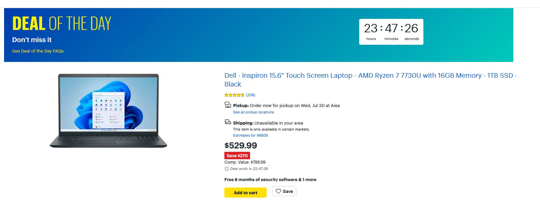Click the red Save $270 badge
The width and height of the screenshot is (540, 205).
pos(237,156)
